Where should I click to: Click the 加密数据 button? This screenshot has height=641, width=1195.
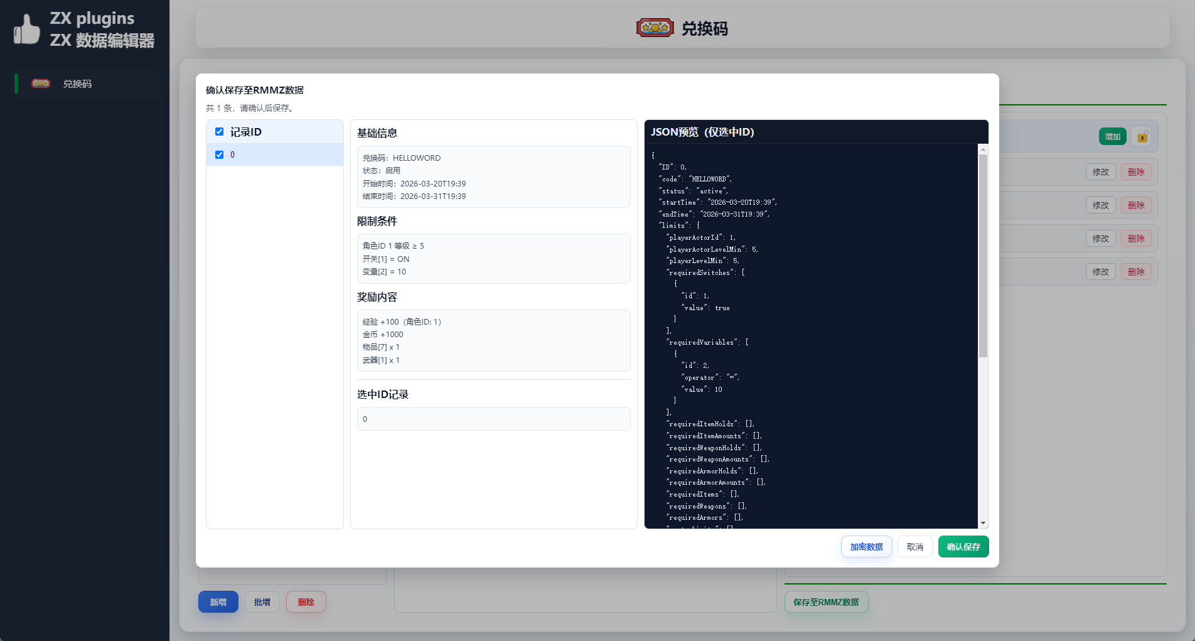click(x=866, y=547)
